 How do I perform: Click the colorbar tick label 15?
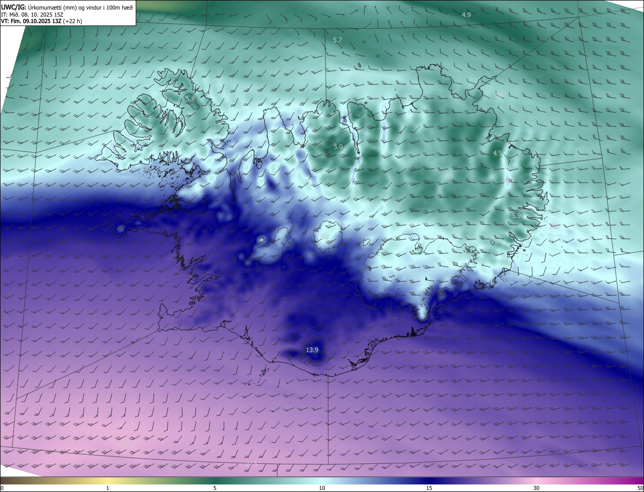click(x=429, y=488)
